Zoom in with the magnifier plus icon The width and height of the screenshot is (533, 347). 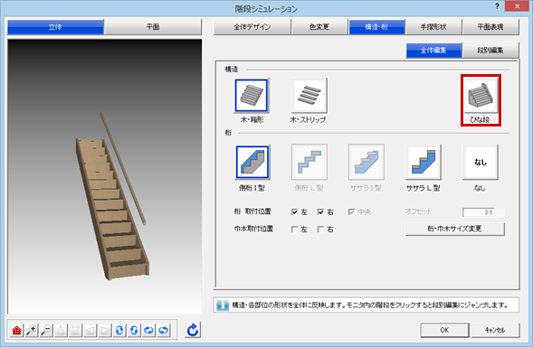32,330
